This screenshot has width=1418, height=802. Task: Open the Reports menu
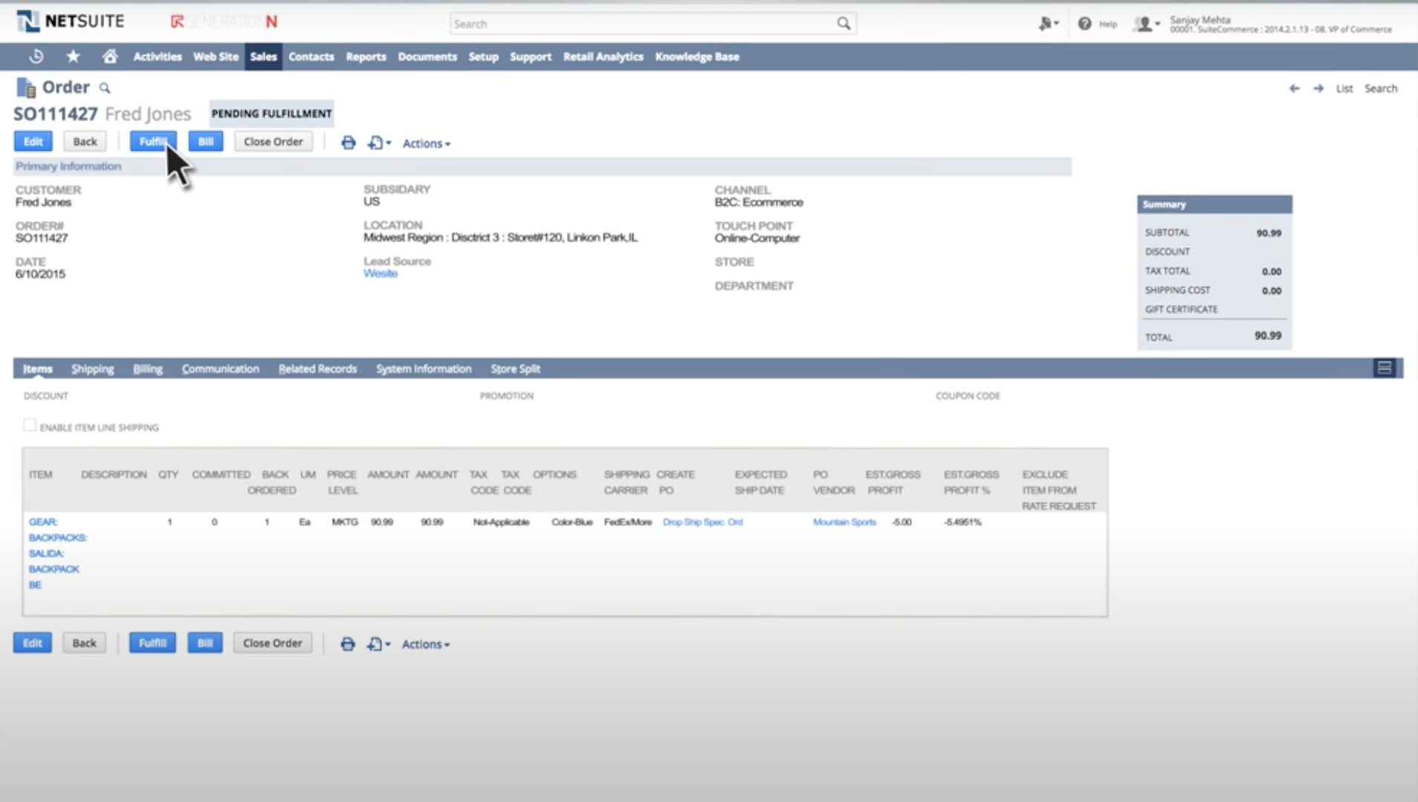(x=365, y=56)
